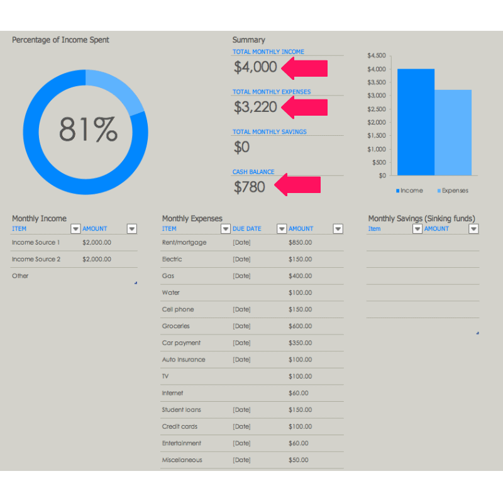Click the Cell phone due date placeholder

[241, 309]
